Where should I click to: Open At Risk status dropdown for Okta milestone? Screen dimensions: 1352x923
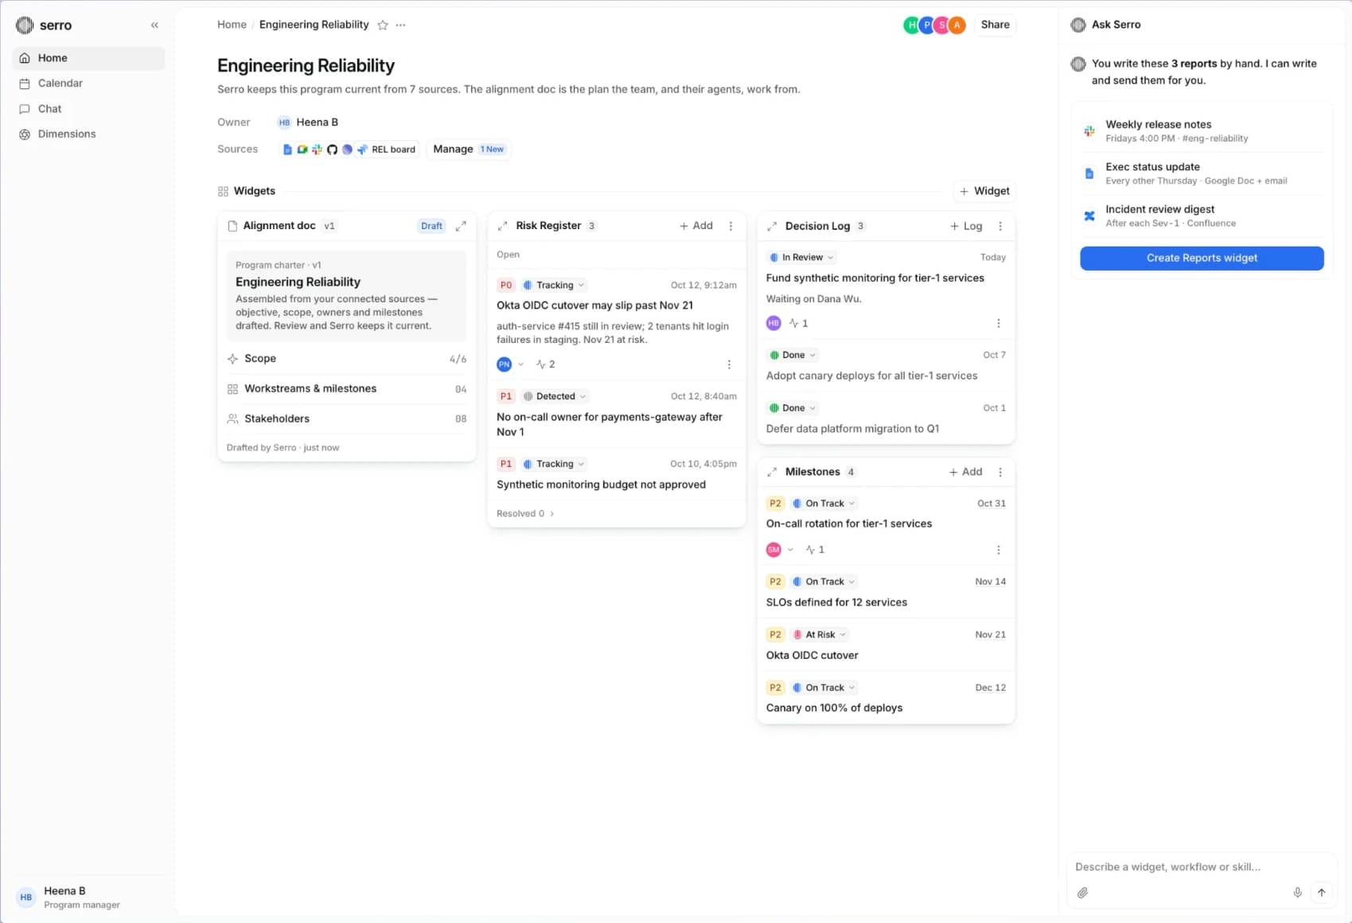point(820,634)
